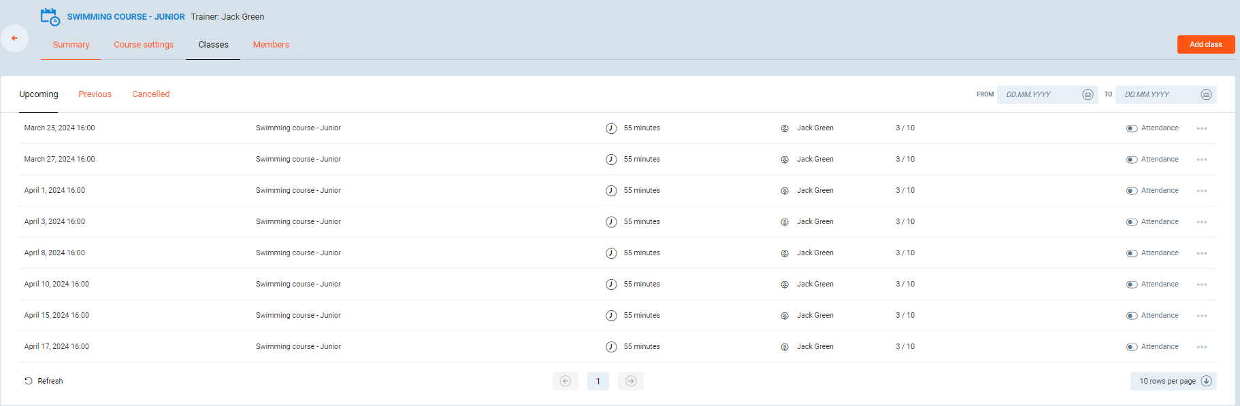Image resolution: width=1240 pixels, height=406 pixels.
Task: Open more options for March 27 class
Action: tap(1202, 160)
